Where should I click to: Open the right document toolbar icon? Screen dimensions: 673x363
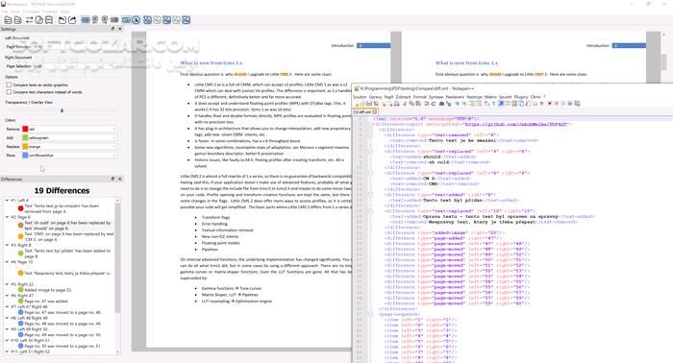(17, 20)
